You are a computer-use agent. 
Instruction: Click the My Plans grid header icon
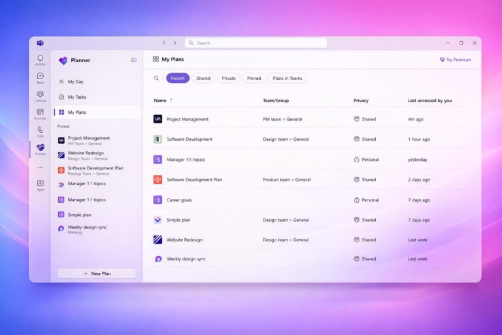coord(156,59)
